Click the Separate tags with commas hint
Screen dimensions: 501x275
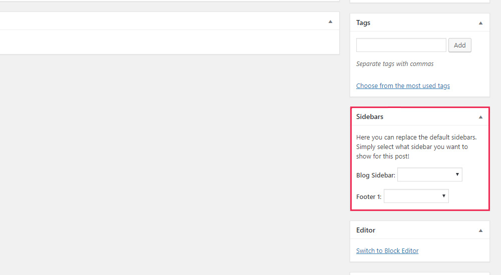(x=395, y=64)
